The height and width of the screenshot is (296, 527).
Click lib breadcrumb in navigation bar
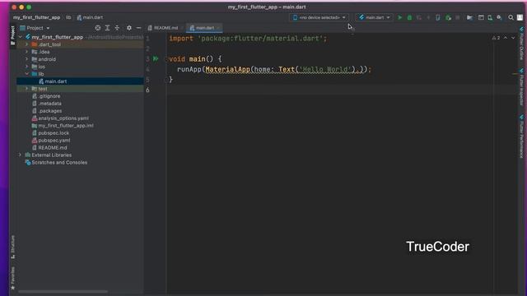point(68,17)
